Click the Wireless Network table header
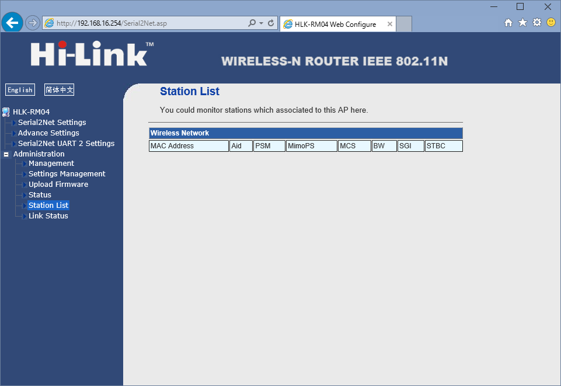Viewport: 561px width, 386px height. (306, 133)
